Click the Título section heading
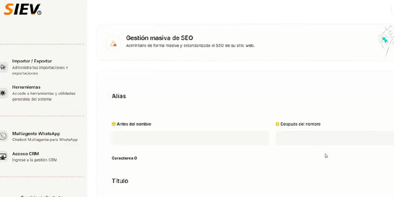 pyautogui.click(x=120, y=181)
